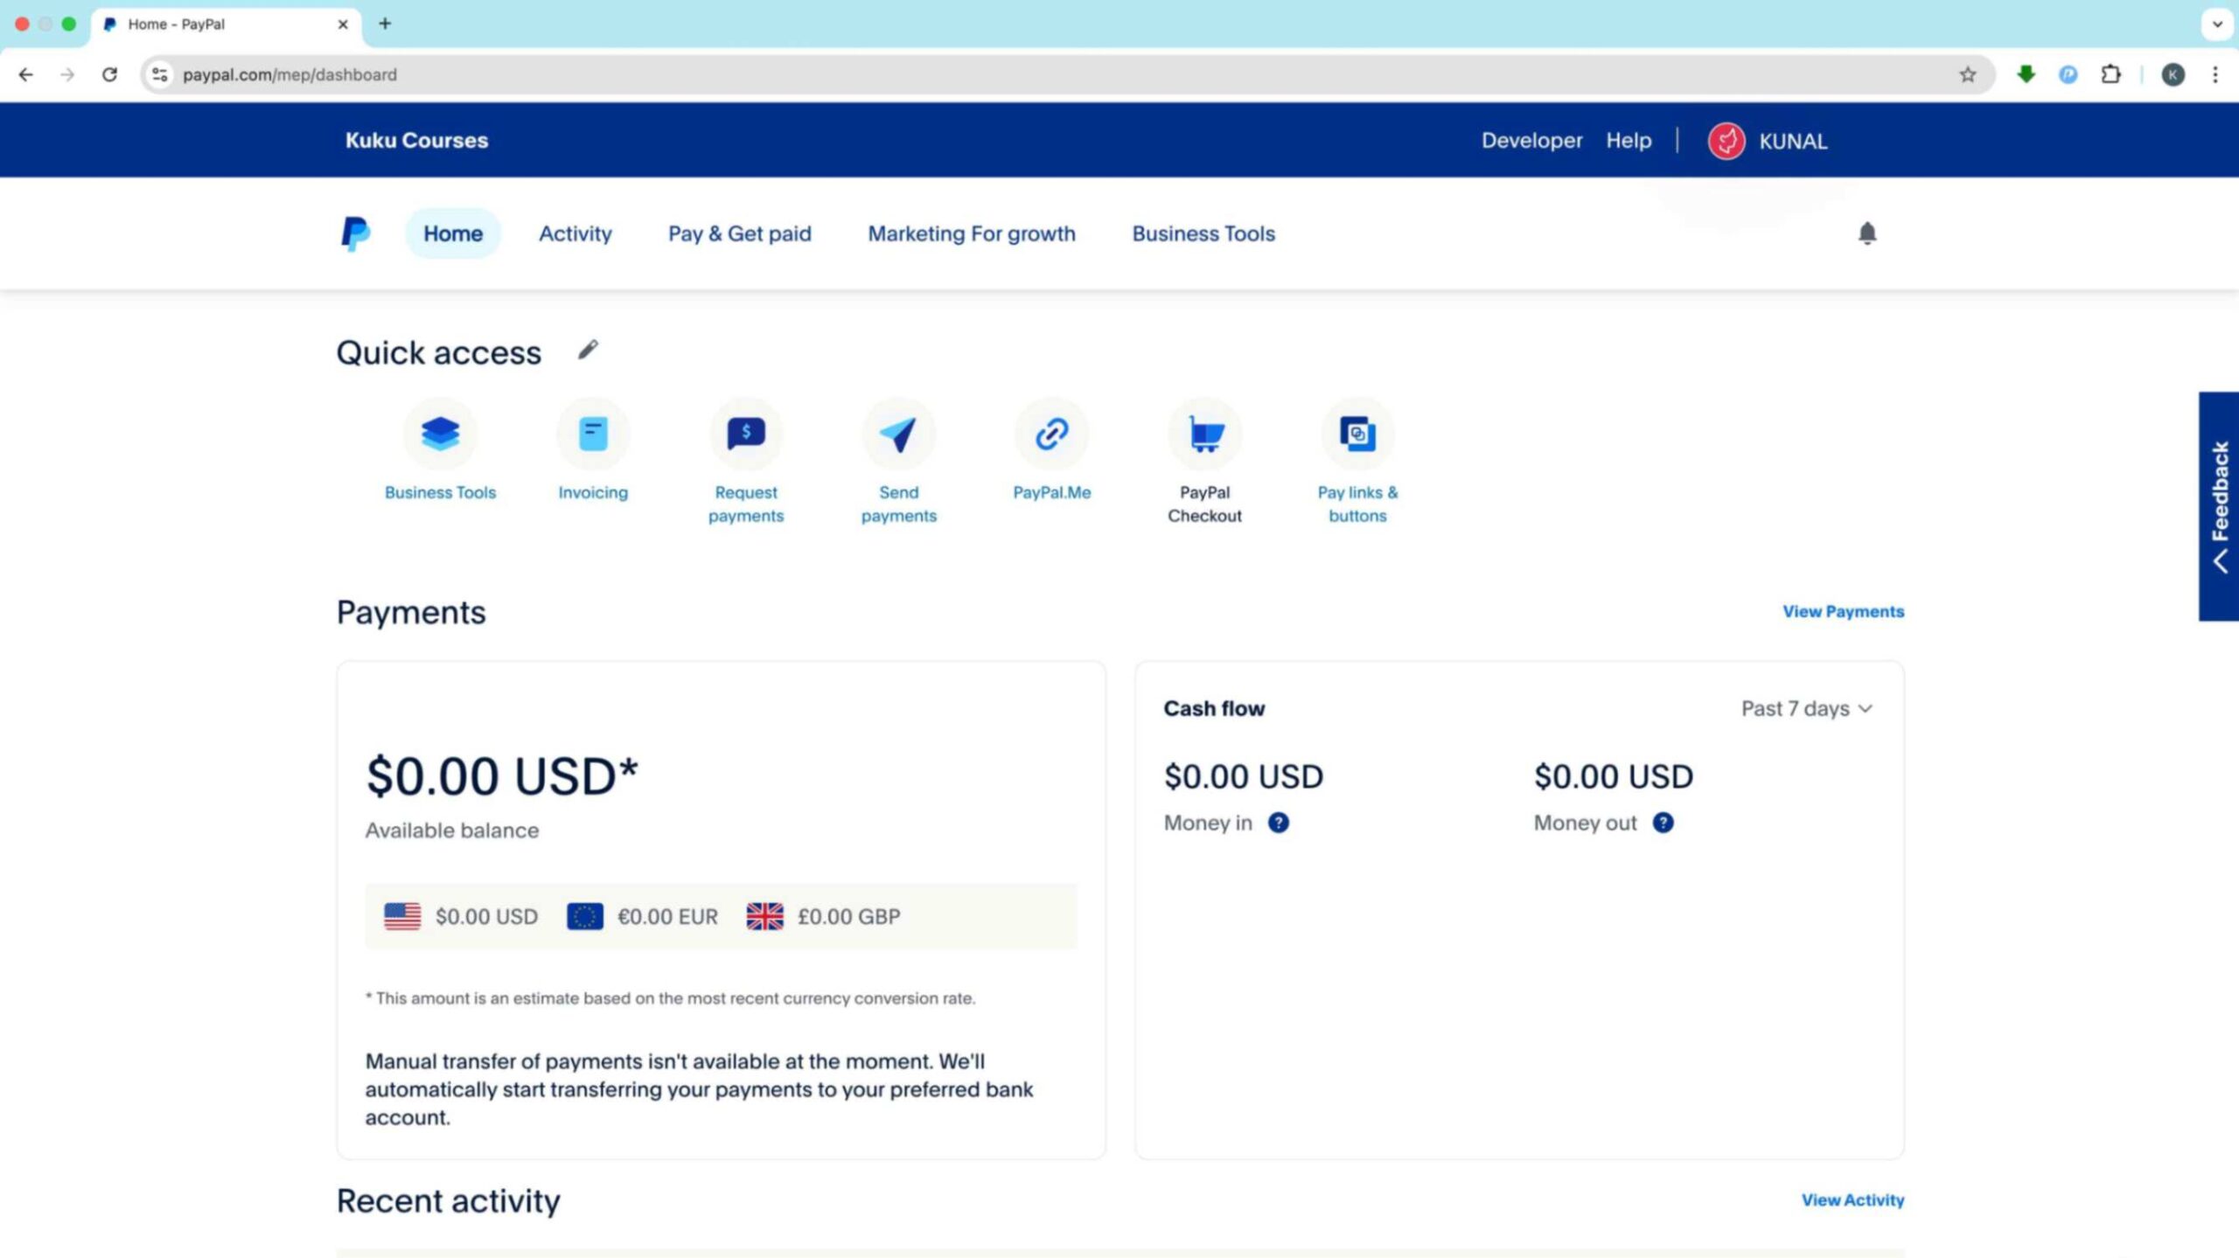Click the Developer link
Image resolution: width=2239 pixels, height=1258 pixels.
1531,141
